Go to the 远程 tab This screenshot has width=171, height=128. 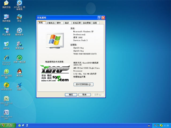pyautogui.click(x=95, y=23)
